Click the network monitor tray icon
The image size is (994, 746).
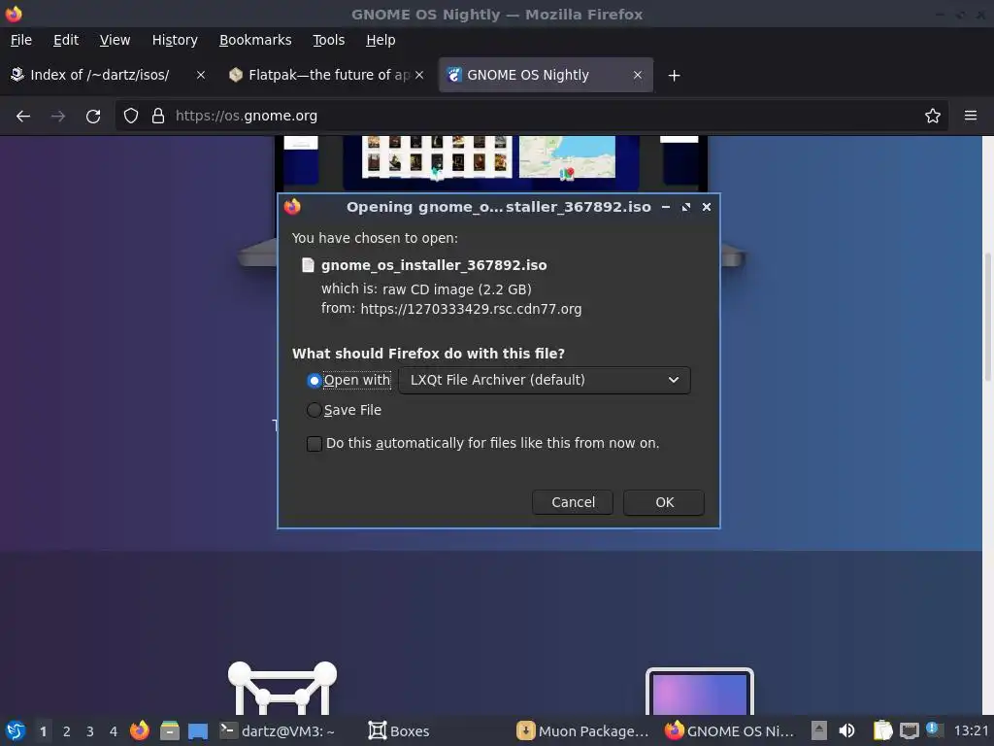pos(909,731)
